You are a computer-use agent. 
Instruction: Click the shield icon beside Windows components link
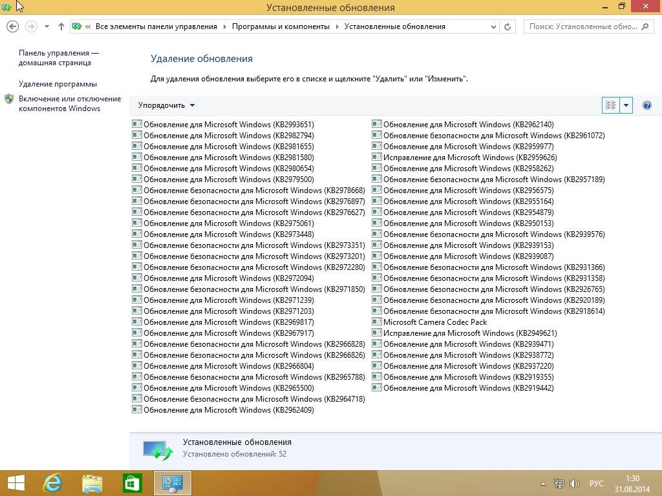pos(9,99)
